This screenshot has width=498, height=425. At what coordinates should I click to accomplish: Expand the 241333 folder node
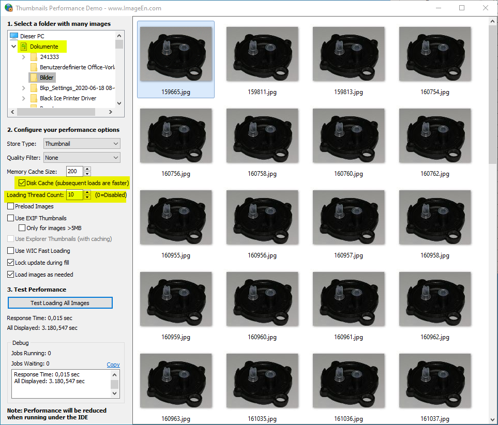click(23, 57)
